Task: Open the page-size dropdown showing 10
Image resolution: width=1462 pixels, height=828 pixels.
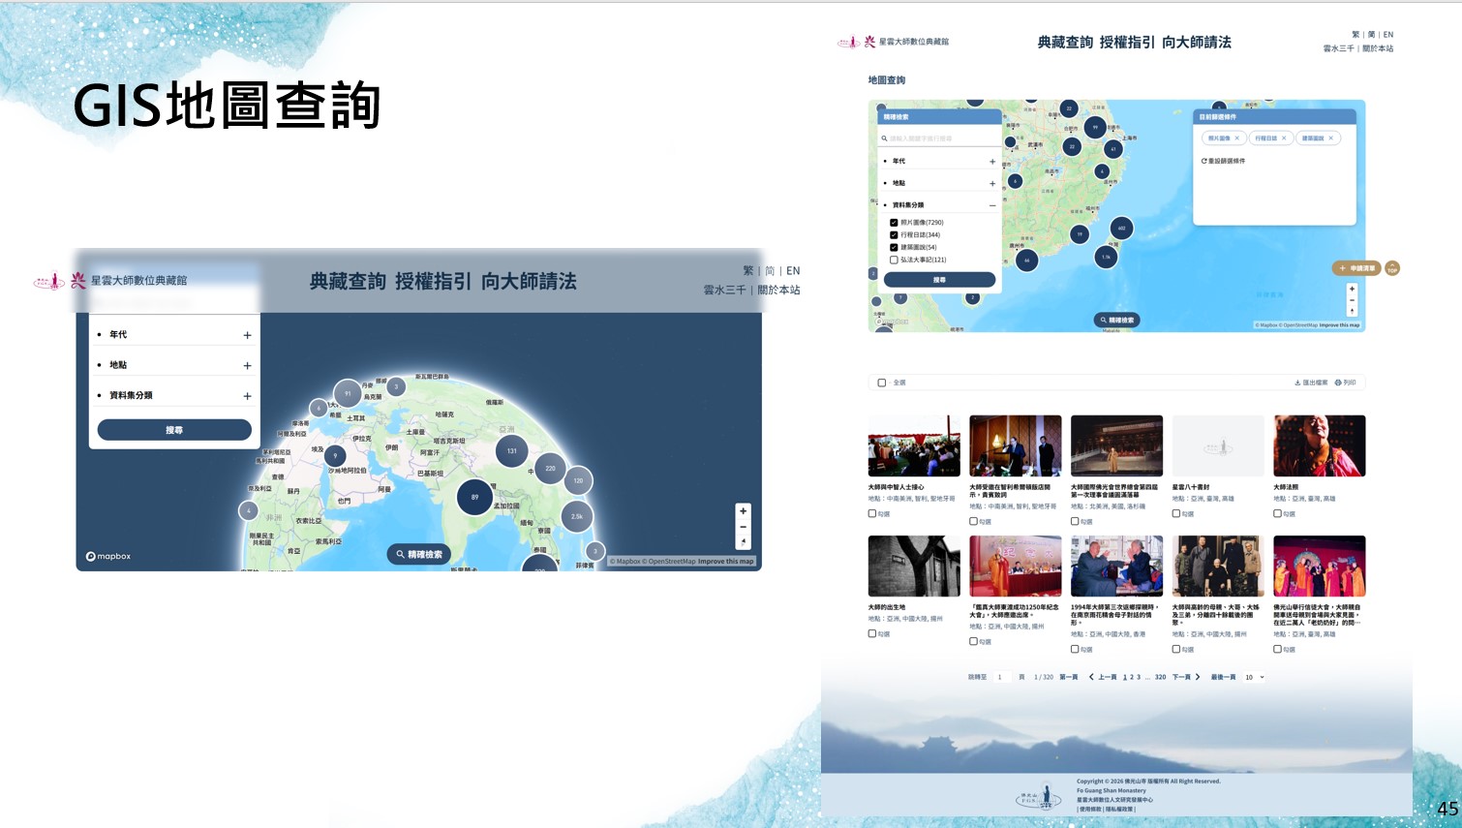Action: tap(1254, 677)
